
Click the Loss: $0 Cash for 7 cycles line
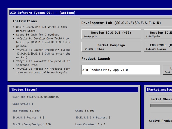(x=38, y=35)
